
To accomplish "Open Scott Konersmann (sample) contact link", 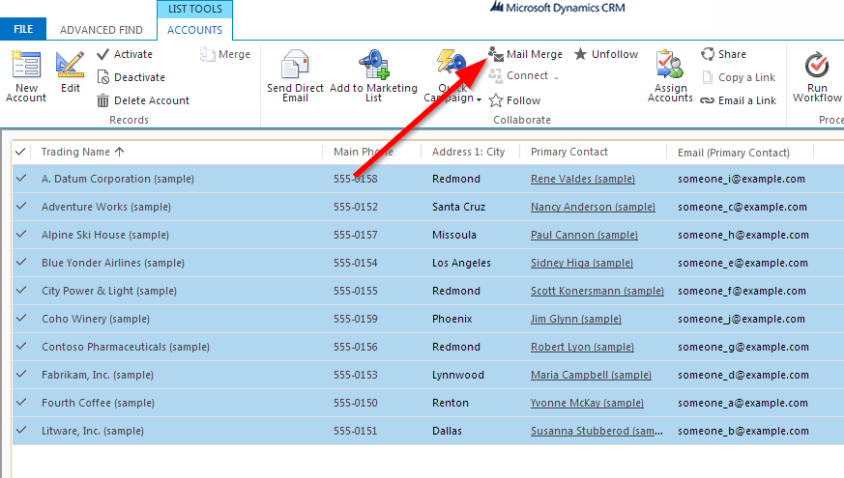I will tap(597, 291).
